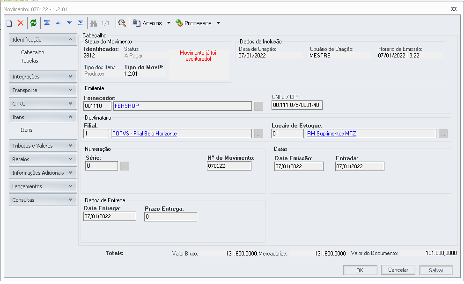Click the Anexos paperclip button

(x=147, y=23)
